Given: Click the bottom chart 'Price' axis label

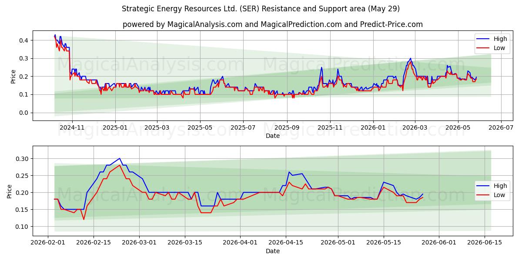Looking at the screenshot, I should (10, 191).
